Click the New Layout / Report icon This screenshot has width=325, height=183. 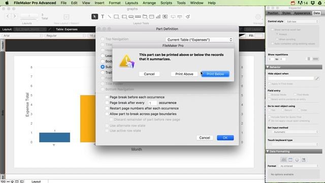click(67, 17)
